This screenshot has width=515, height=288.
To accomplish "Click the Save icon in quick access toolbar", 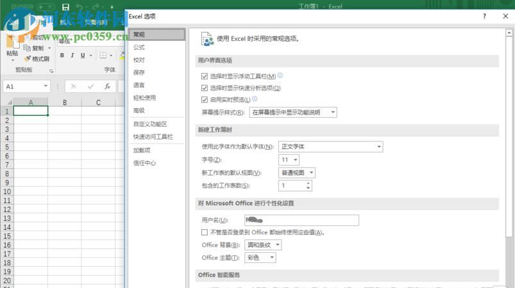I will pyautogui.click(x=66, y=7).
